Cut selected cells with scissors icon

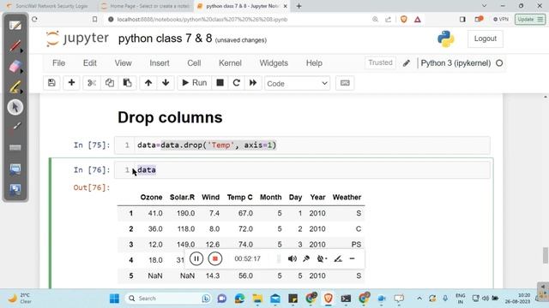coord(92,83)
